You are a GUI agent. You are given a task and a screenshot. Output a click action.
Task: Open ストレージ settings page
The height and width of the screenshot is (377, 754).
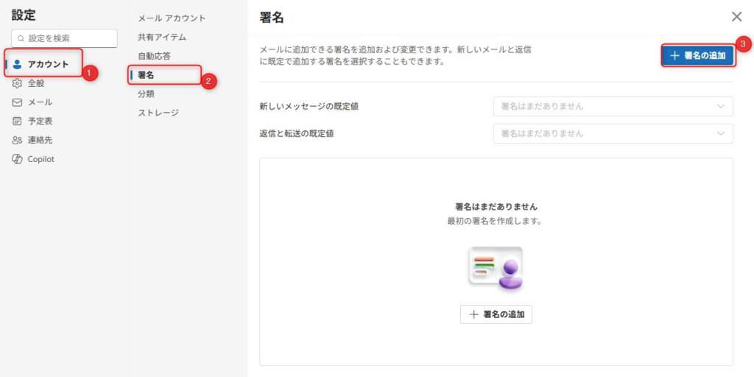pyautogui.click(x=158, y=113)
